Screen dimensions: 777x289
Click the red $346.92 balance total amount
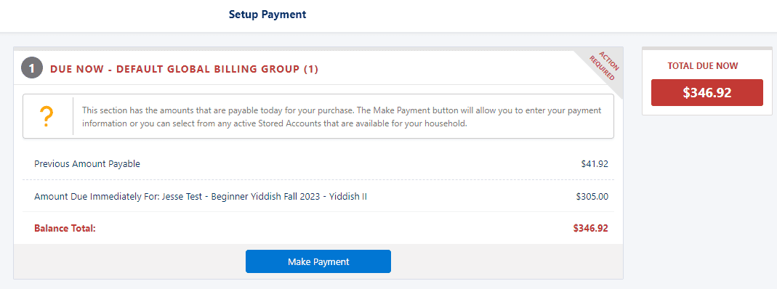[591, 228]
